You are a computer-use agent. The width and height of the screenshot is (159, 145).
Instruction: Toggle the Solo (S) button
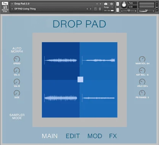click(118, 4)
